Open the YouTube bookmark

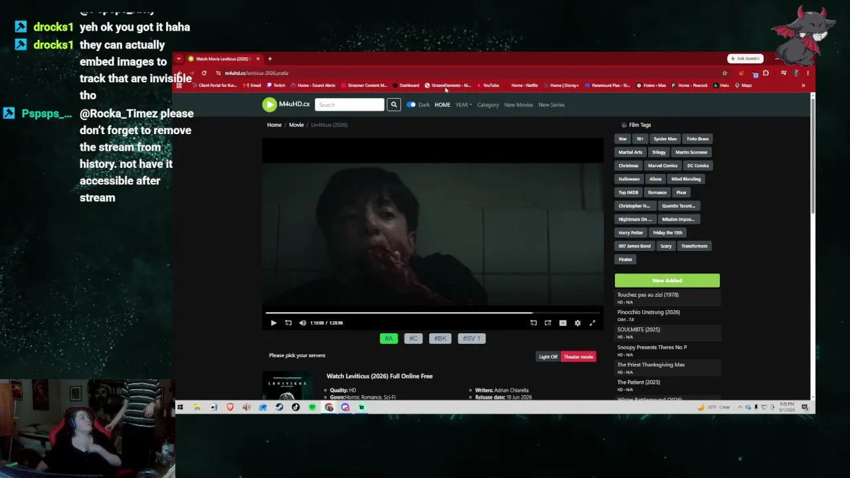pyautogui.click(x=488, y=86)
